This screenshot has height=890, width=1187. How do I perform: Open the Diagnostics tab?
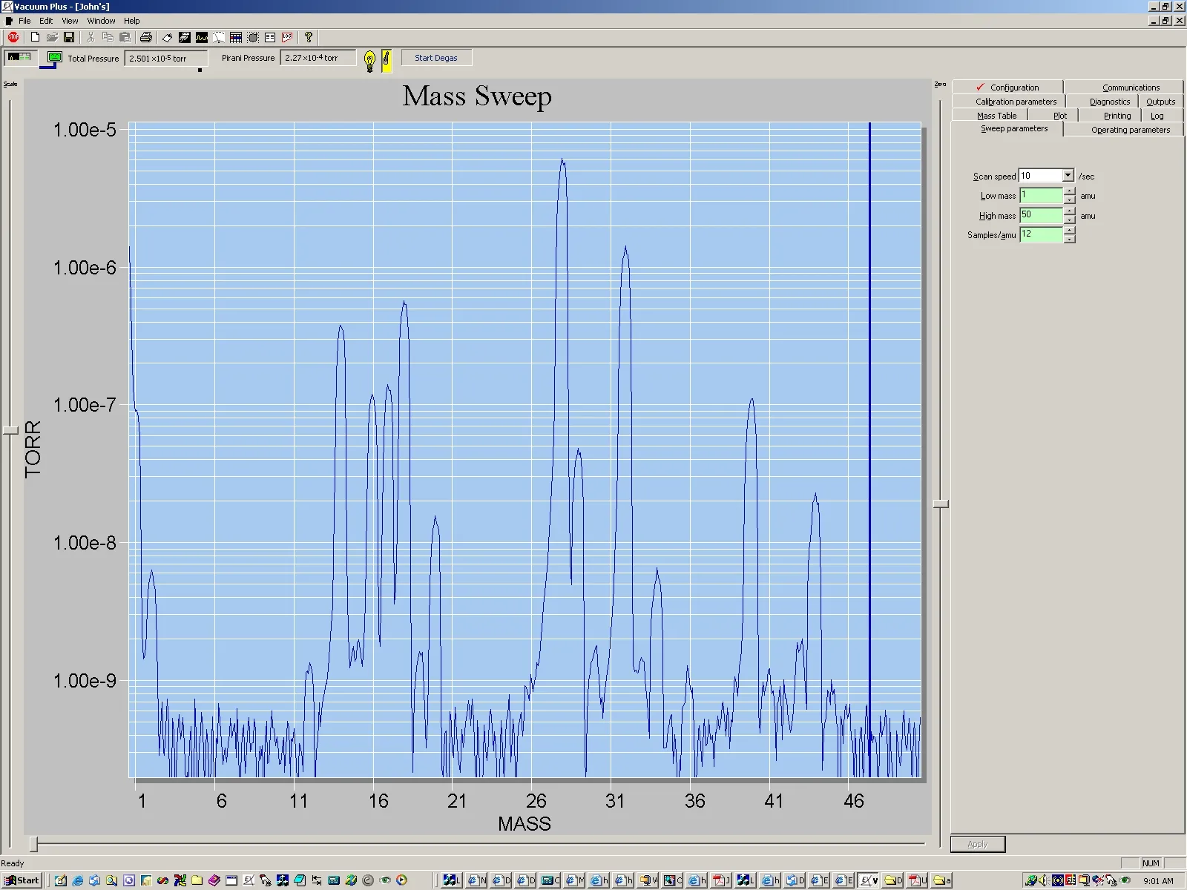1103,102
